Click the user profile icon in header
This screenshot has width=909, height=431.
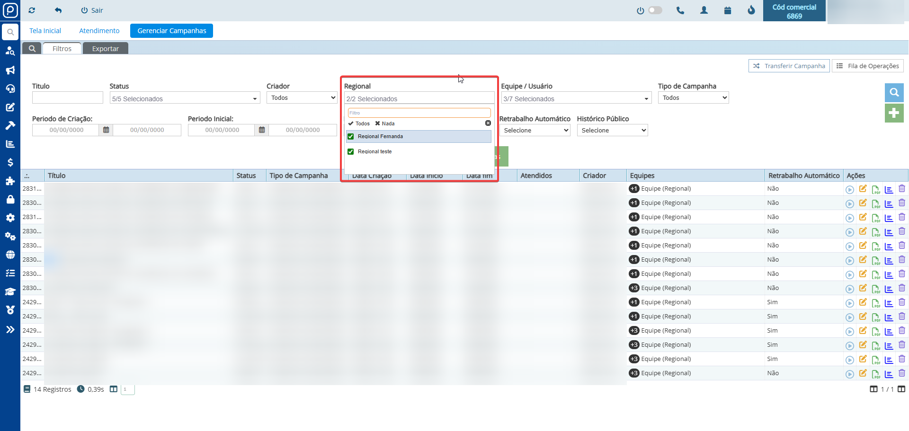tap(704, 10)
